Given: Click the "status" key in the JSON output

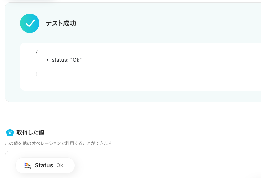Looking at the screenshot, I should [59, 60].
